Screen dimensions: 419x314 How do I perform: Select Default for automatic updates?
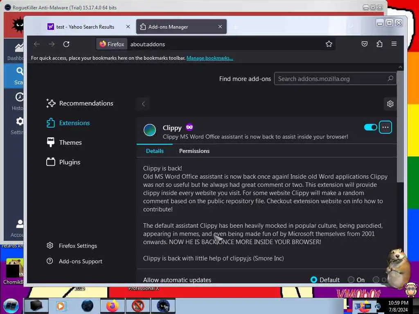click(x=314, y=280)
